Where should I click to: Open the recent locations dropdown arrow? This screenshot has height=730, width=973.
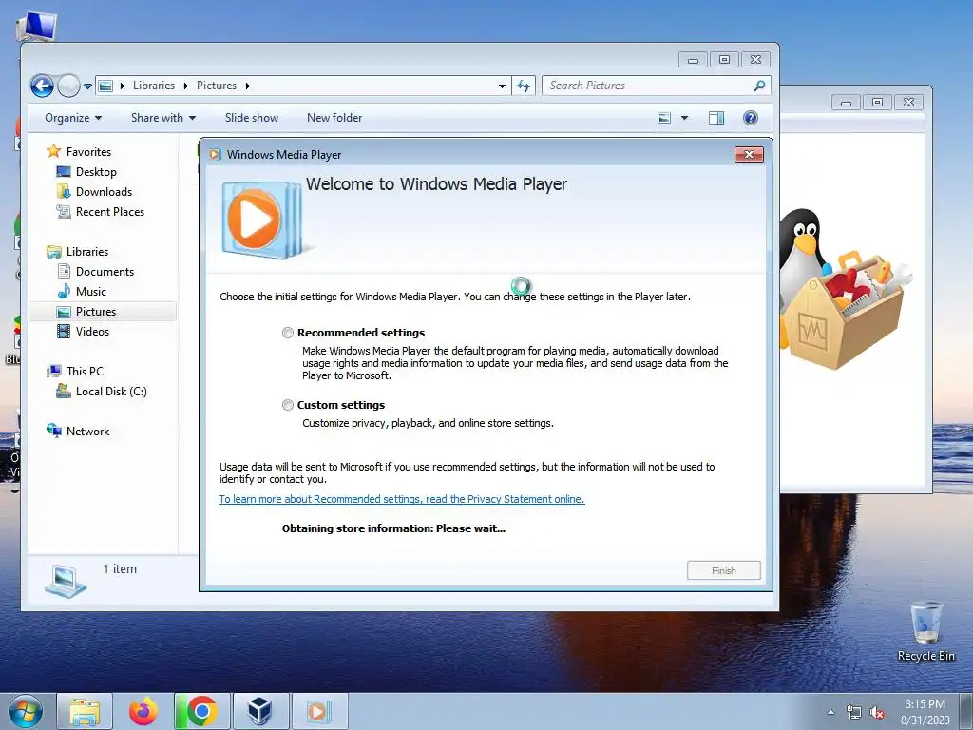point(88,86)
